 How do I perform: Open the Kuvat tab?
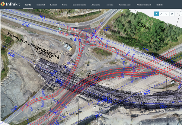[65, 5]
